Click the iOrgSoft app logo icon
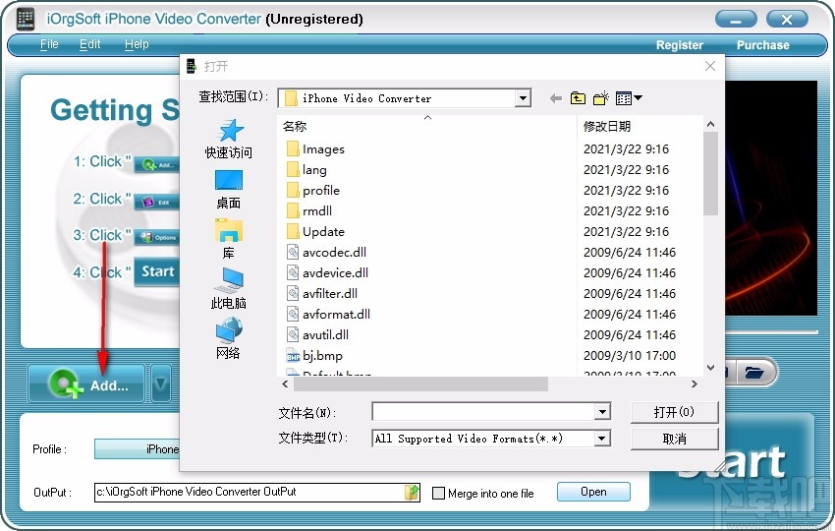Viewport: 835px width, 531px height. pyautogui.click(x=25, y=20)
